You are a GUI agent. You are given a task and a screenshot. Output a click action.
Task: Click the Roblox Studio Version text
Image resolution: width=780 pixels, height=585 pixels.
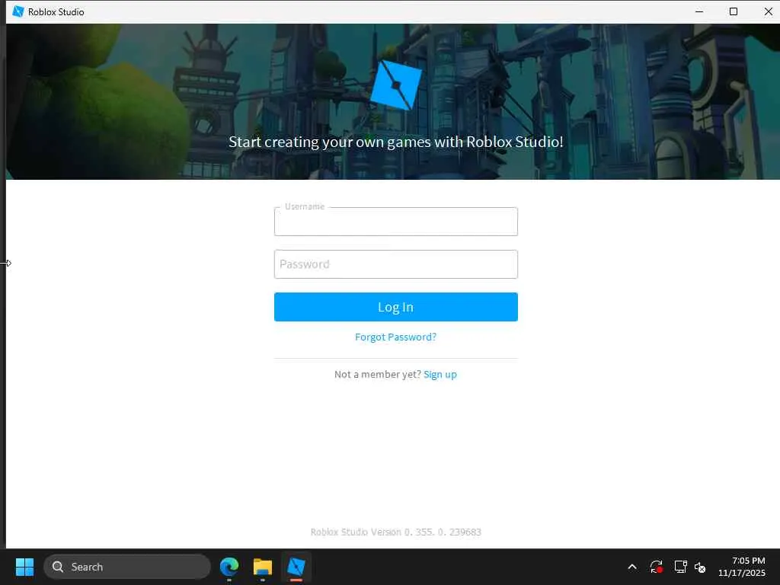396,532
